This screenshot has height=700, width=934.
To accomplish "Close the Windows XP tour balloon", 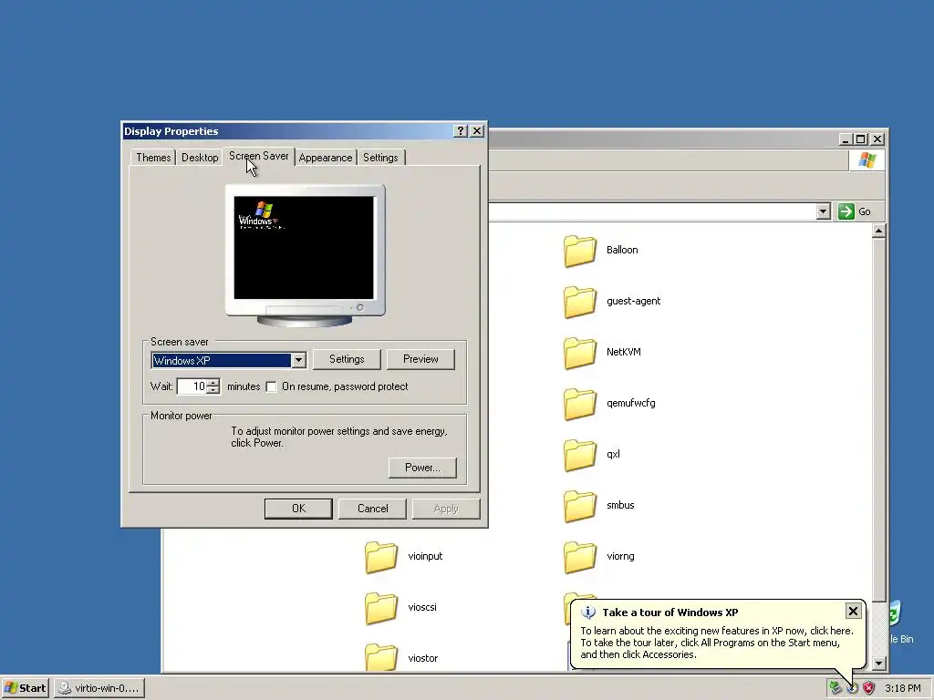I will pos(853,611).
